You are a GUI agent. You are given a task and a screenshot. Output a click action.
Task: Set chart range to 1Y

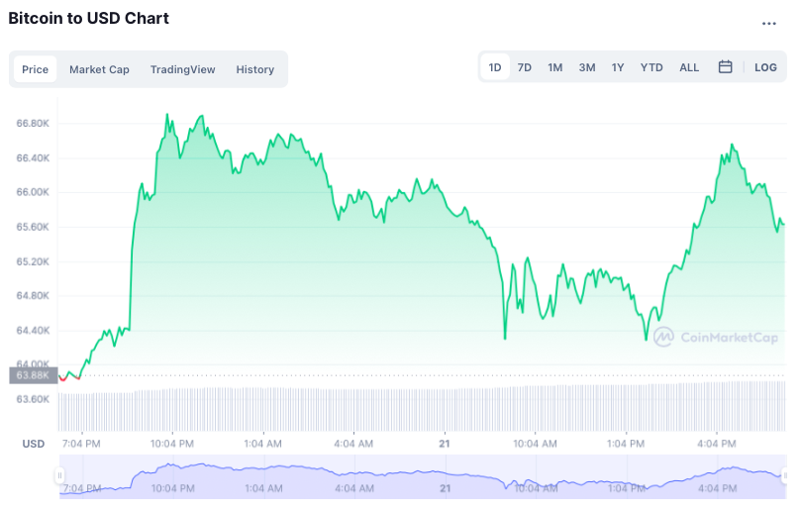pos(618,67)
